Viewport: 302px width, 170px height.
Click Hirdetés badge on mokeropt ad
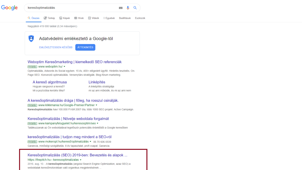(x=32, y=142)
